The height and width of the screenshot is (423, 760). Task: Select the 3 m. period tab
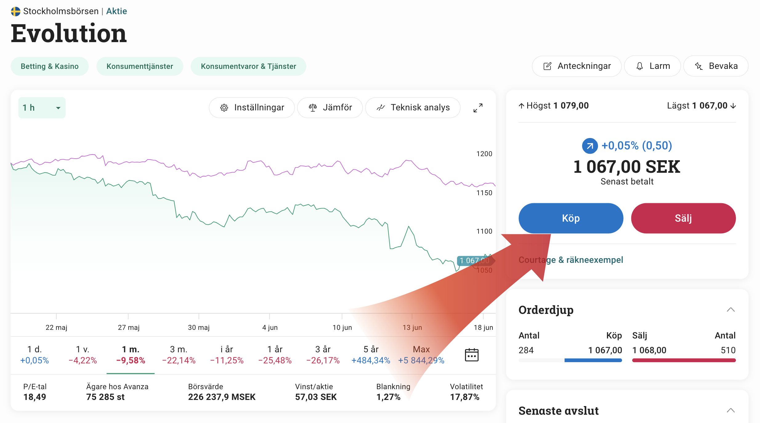[179, 354]
